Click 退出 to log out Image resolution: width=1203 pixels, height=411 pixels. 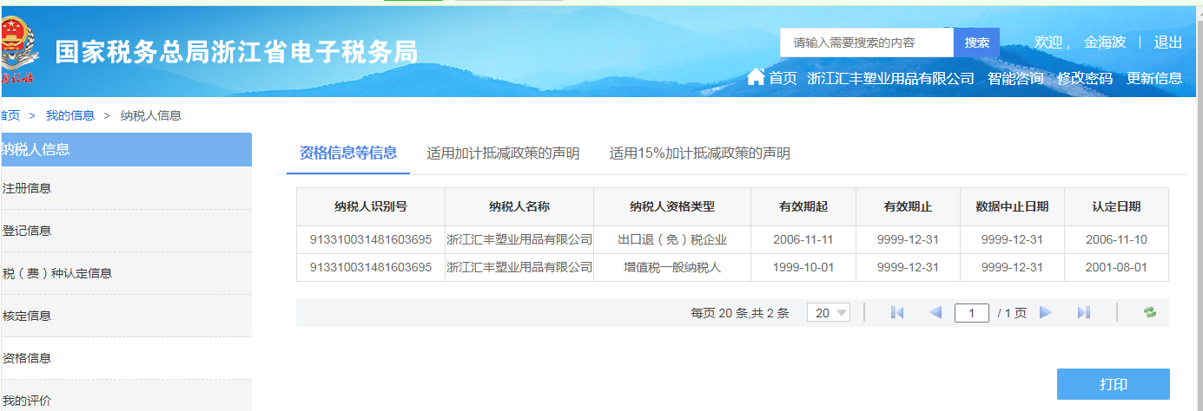(x=1167, y=42)
